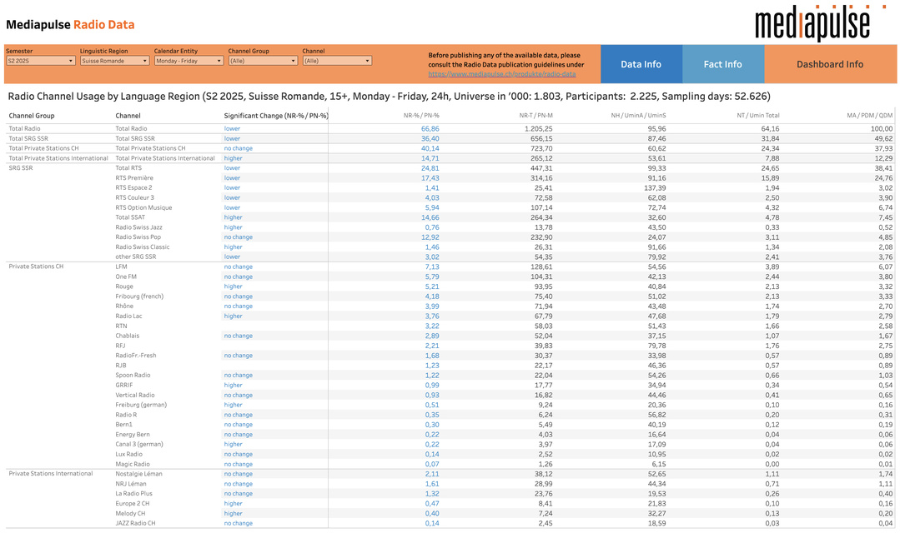Open the mediapulse.ch radio-data guidelines link
Screen dimensions: 900x533
point(502,74)
